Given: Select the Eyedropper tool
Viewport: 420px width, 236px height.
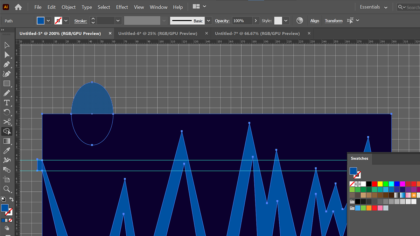Looking at the screenshot, I should click(x=7, y=150).
